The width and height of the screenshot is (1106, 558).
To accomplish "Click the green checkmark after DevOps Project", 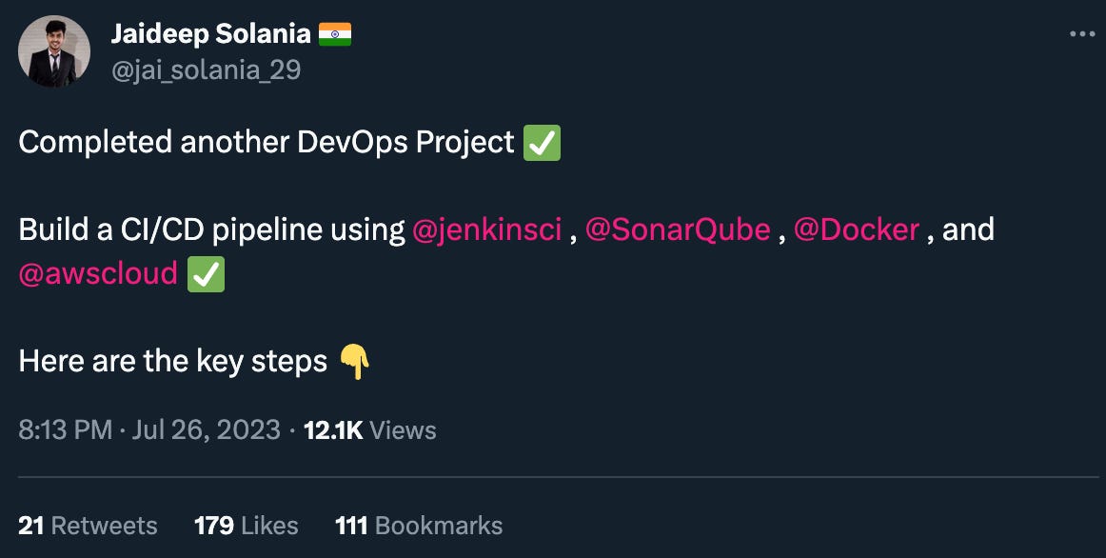I will click(543, 144).
